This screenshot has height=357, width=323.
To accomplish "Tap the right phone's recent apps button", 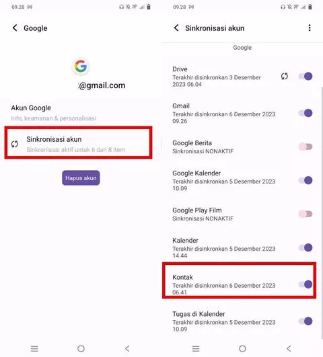I will 196,348.
